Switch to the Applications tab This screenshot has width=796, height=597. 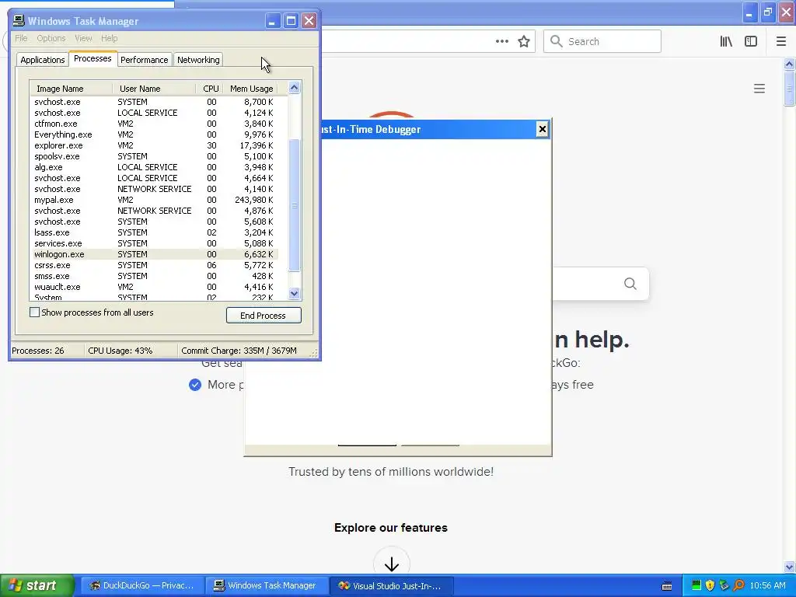click(x=43, y=60)
